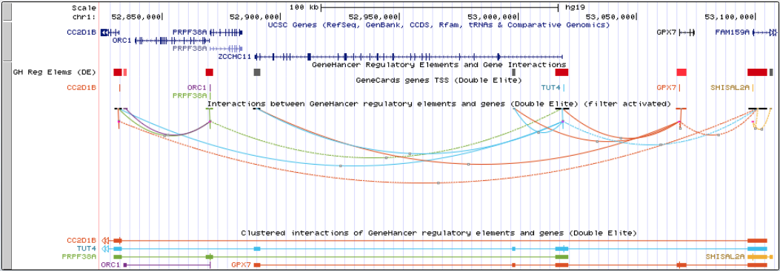
Task: Open UCSC Genes track settings via its grey side bar
Action: point(7,41)
